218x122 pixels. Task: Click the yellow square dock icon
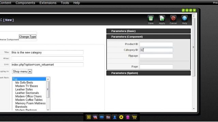(89, 117)
